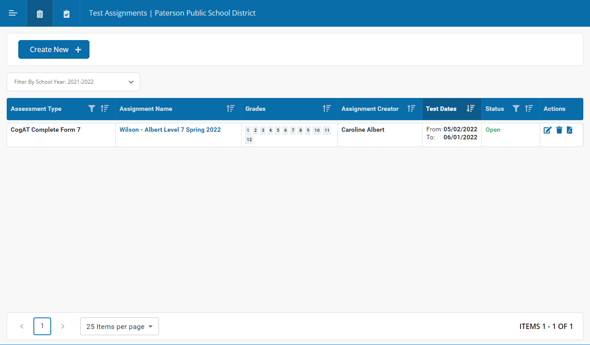Image resolution: width=590 pixels, height=345 pixels.
Task: Delete the CogAT Complete Form 7 assignment
Action: [x=559, y=130]
